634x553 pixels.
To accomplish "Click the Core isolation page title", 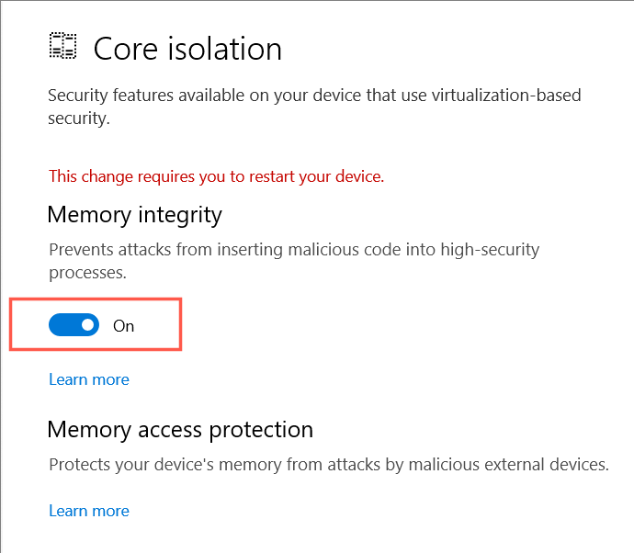I will 187,49.
